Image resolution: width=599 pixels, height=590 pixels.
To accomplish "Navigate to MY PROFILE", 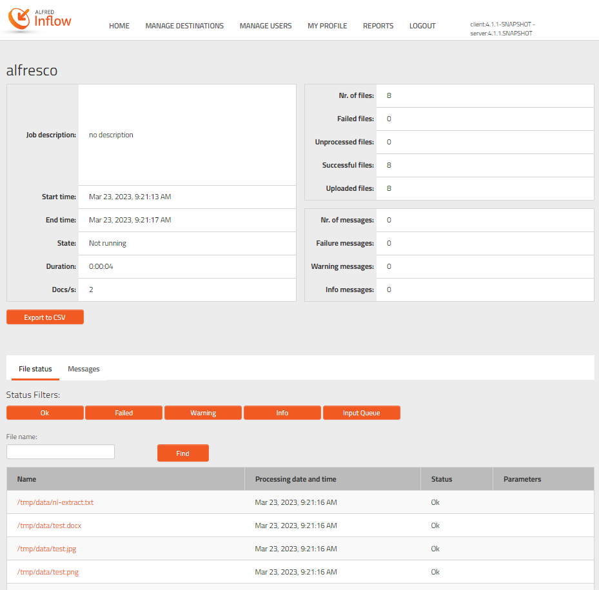I will [327, 26].
